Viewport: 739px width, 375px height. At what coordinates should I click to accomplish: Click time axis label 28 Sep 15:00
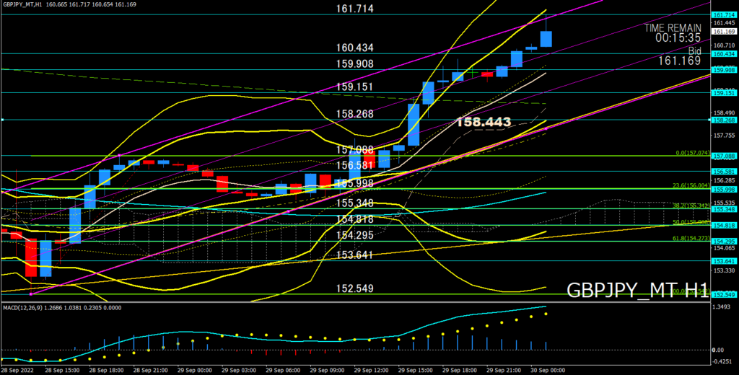(61, 370)
